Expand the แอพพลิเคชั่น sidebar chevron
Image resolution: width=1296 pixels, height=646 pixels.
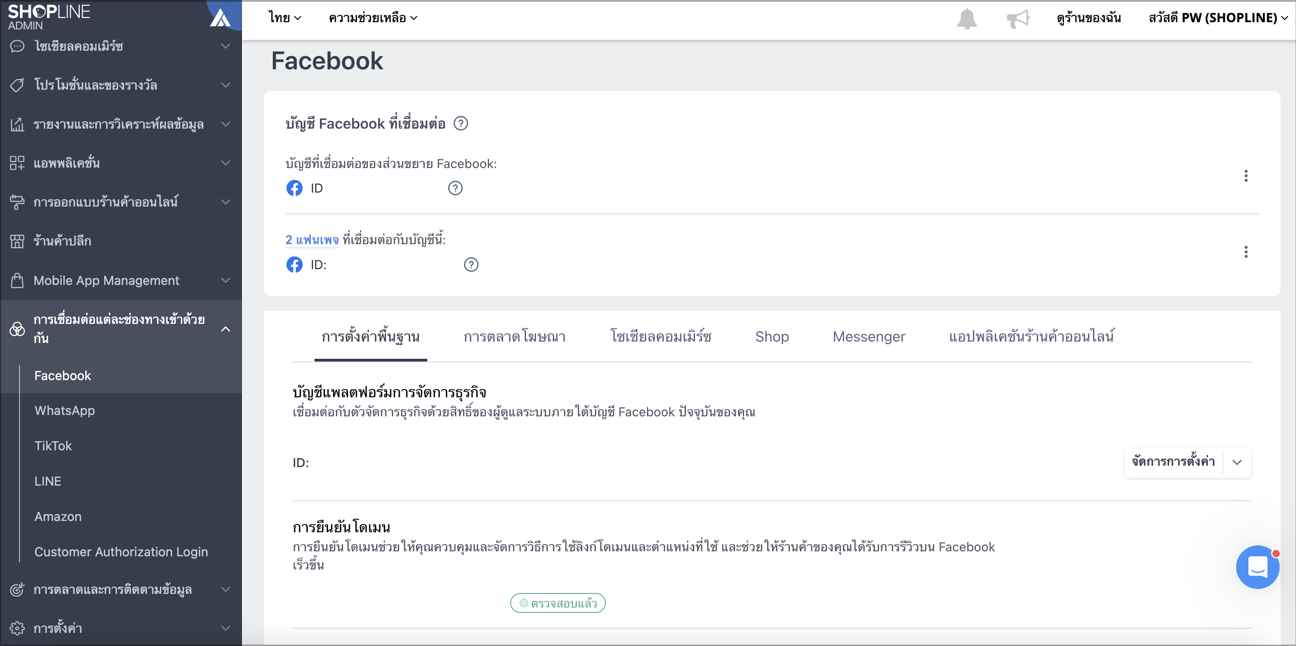click(x=225, y=163)
